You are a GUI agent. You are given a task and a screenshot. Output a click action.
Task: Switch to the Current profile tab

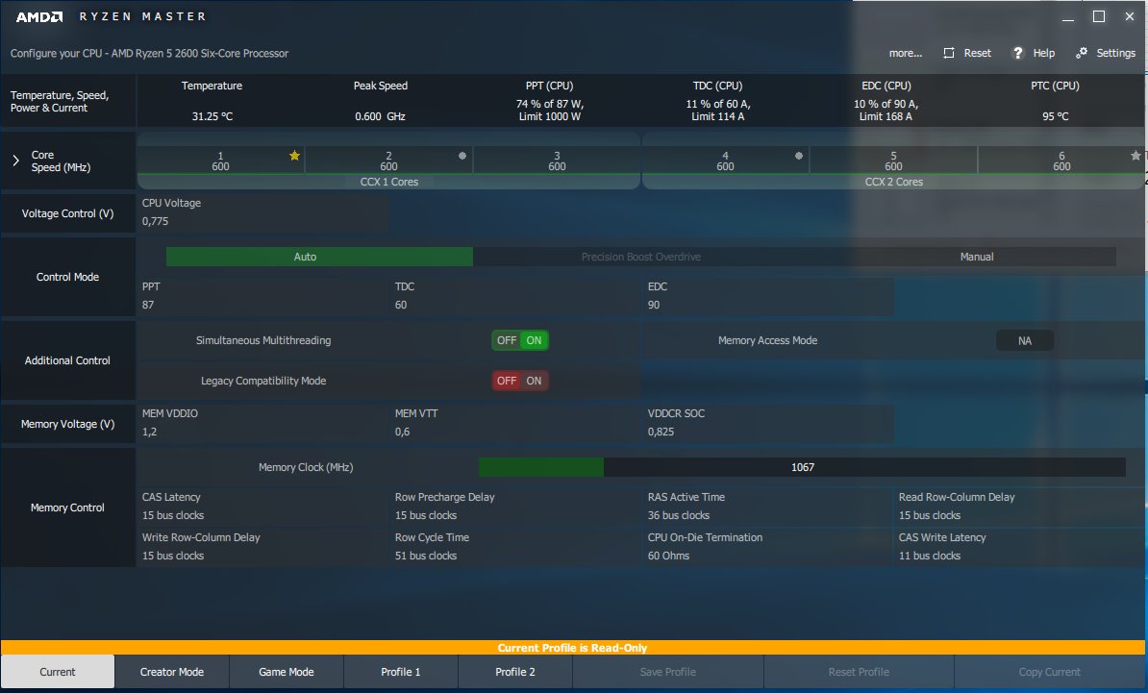pyautogui.click(x=57, y=672)
